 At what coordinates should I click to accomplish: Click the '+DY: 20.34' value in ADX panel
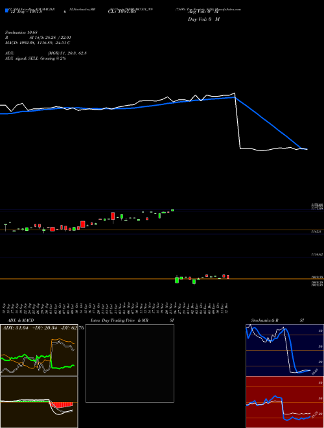click(x=45, y=328)
